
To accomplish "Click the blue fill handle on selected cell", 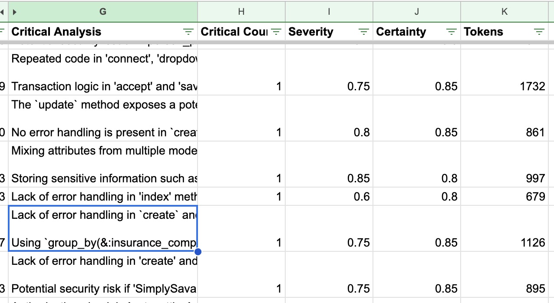I will click(x=198, y=251).
